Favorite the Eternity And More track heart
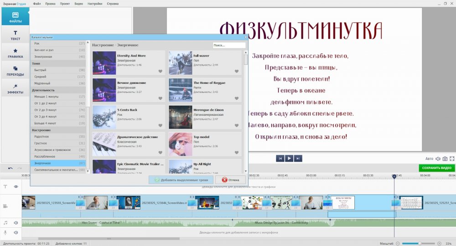This screenshot has width=456, height=246. click(x=160, y=71)
